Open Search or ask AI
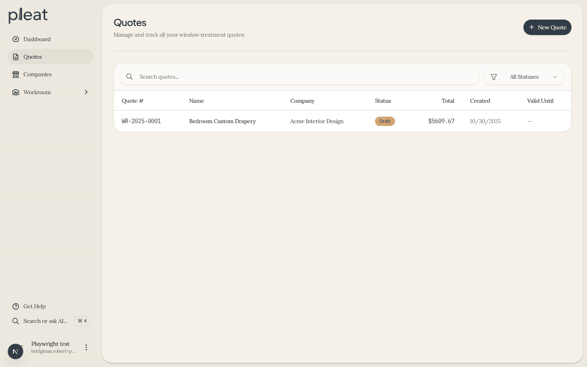Screen dimensions: 587x367 click(x=45, y=321)
